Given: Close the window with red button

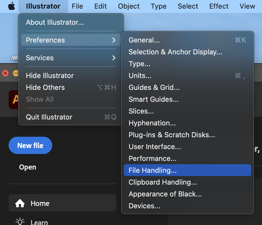Looking at the screenshot, I should [x=5, y=73].
